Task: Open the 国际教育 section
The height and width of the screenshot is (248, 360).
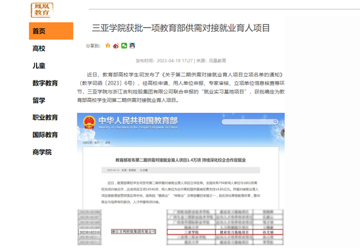Action: coord(45,135)
